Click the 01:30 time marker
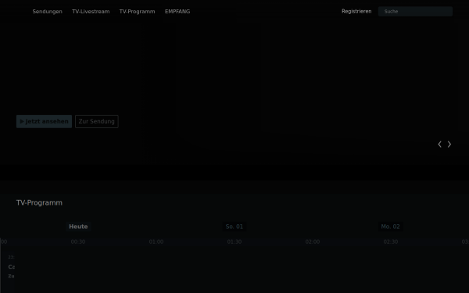Image resolution: width=469 pixels, height=293 pixels. coord(234,241)
